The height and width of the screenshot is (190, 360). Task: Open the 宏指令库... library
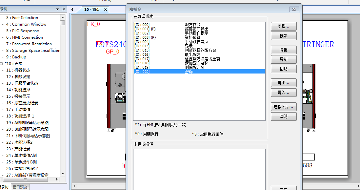283,107
